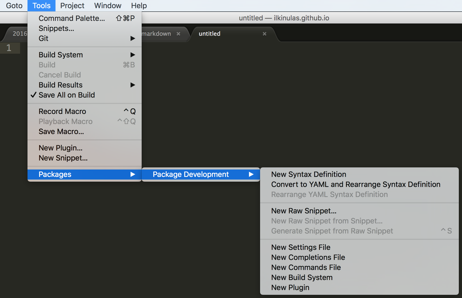Viewport: 462px width, 298px height.
Task: Close the untitled tab
Action: click(264, 34)
